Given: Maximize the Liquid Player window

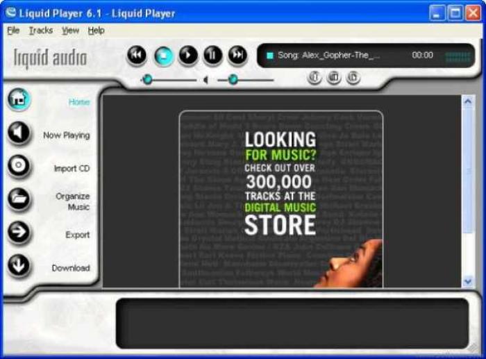Looking at the screenshot, I should pyautogui.click(x=455, y=14).
